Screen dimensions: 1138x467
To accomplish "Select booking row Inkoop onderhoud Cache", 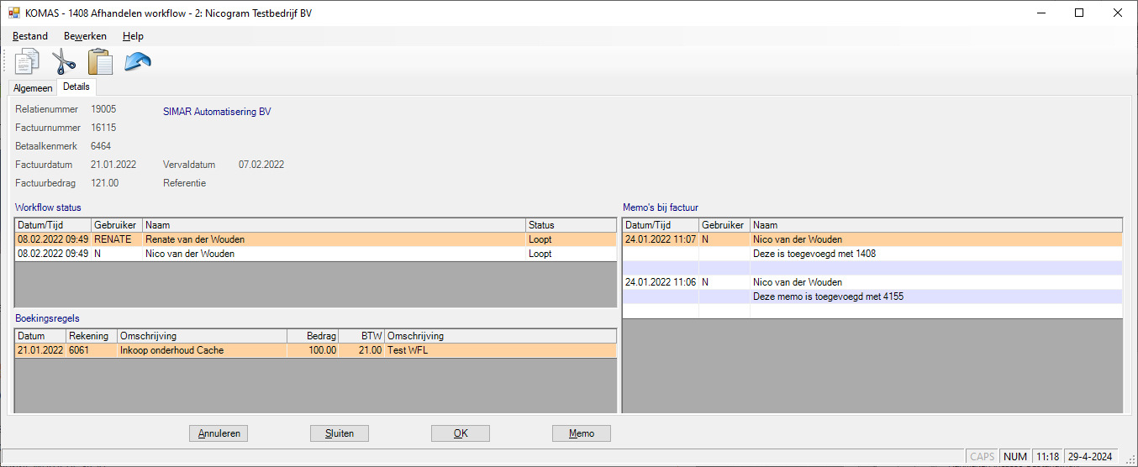I will [316, 350].
